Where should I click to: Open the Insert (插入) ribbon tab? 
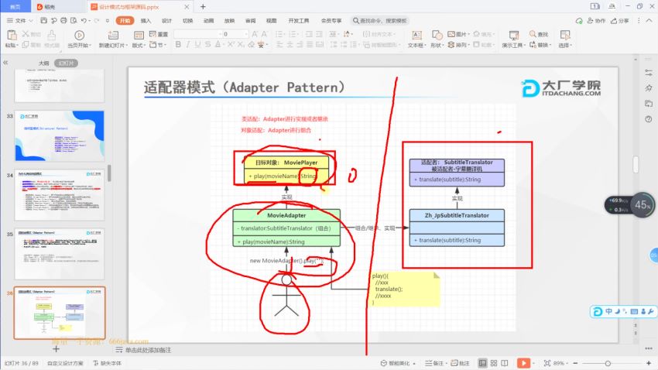146,21
